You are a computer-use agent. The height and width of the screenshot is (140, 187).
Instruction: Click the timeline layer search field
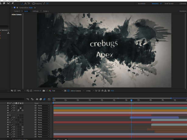tap(12, 99)
